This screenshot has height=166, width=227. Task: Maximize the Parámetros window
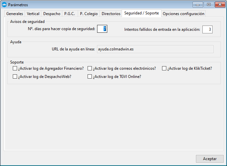point(208,5)
